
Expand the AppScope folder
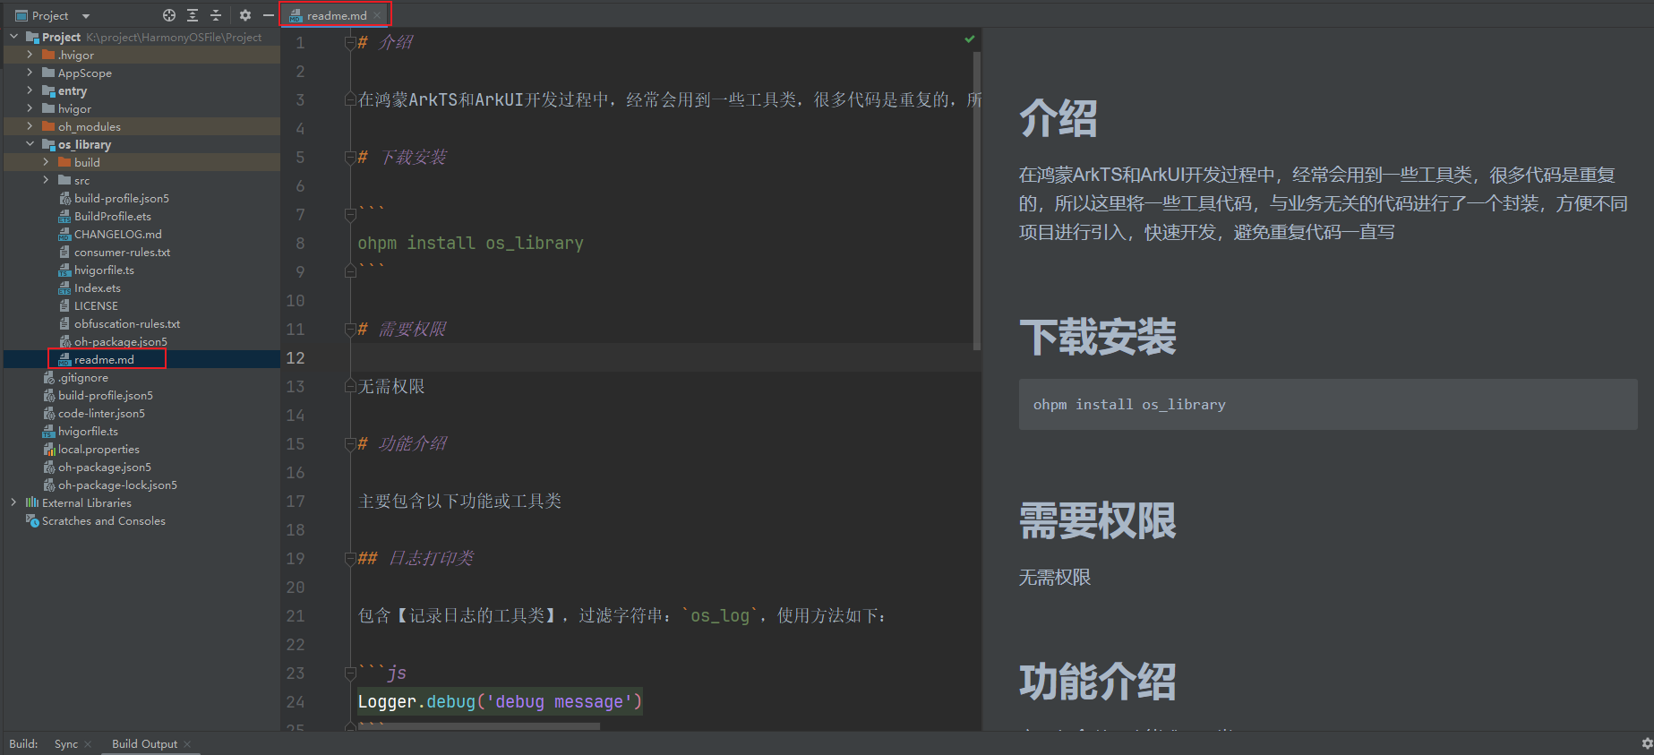point(30,73)
